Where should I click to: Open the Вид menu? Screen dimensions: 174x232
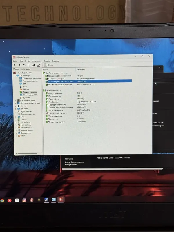[21, 61]
